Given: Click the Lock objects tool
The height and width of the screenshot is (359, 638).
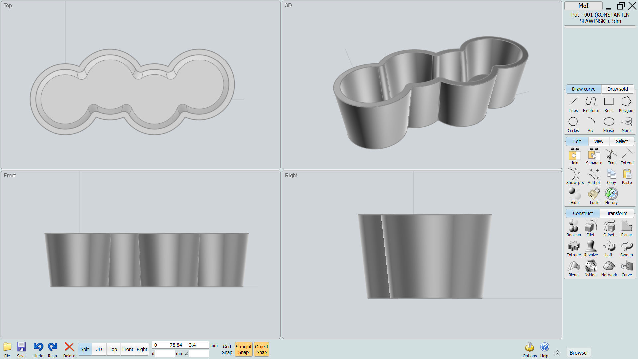Looking at the screenshot, I should [x=594, y=196].
